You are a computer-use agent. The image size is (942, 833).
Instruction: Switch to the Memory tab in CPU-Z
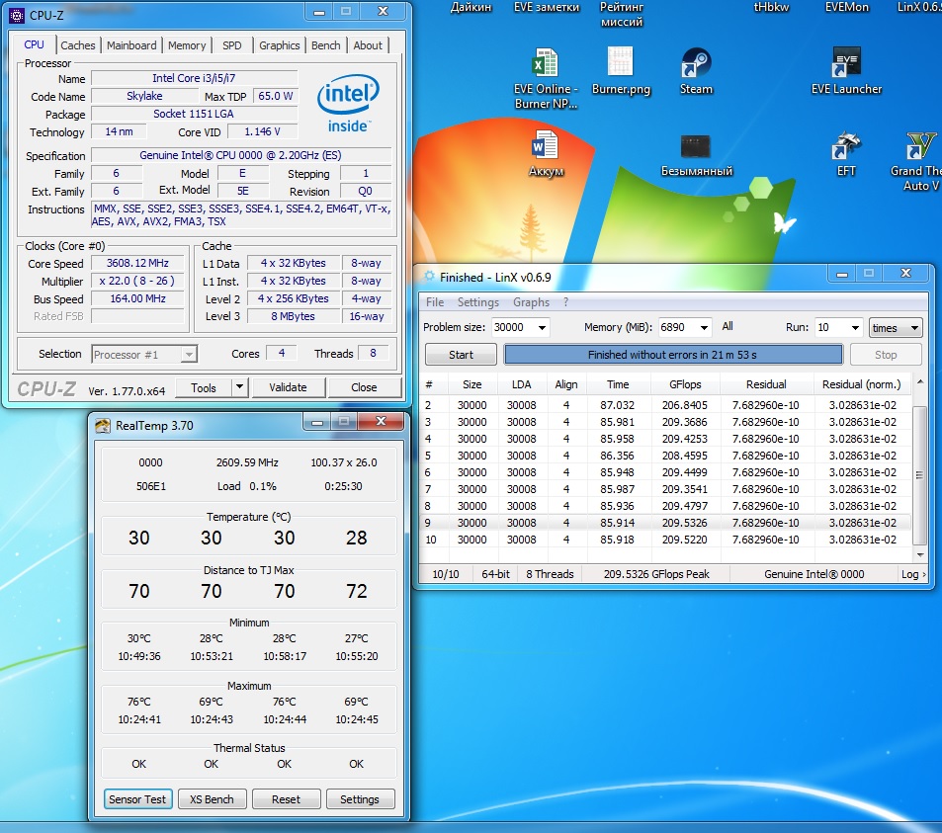click(x=187, y=45)
